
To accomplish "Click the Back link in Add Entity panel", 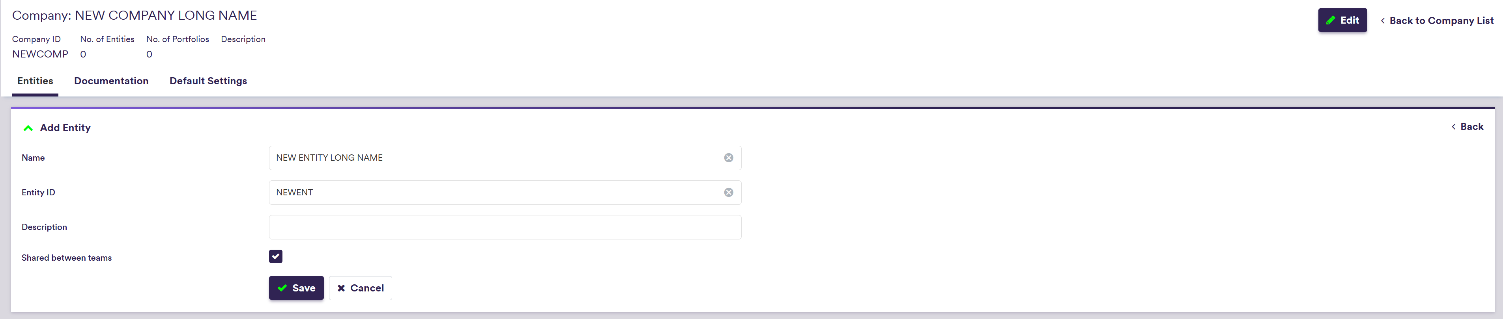I will pos(1471,127).
